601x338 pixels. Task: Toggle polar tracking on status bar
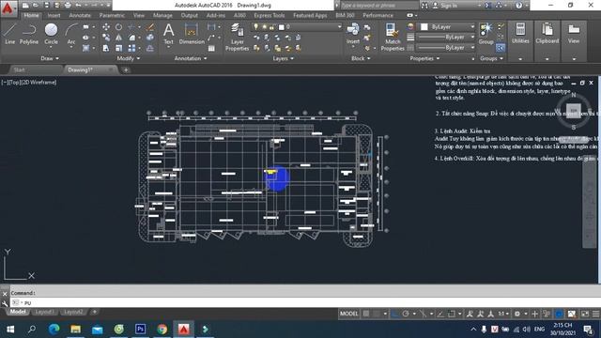406,314
